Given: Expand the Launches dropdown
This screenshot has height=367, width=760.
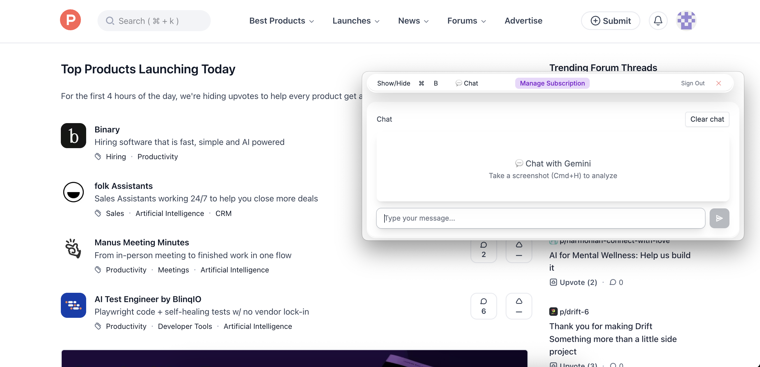Looking at the screenshot, I should pos(355,21).
